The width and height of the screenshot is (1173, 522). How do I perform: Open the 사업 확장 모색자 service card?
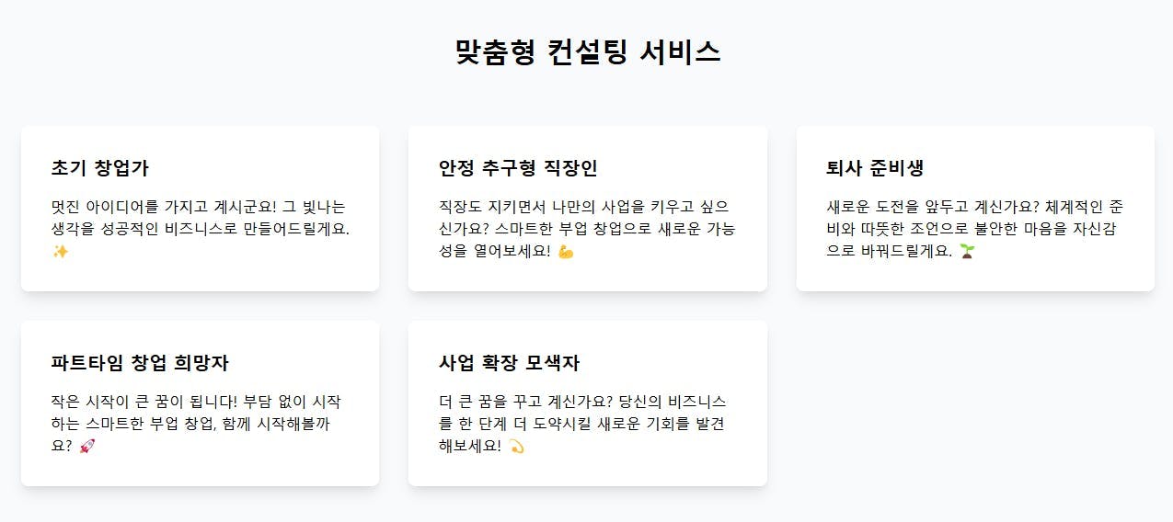tap(588, 403)
